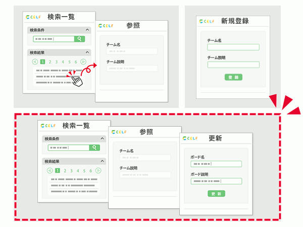
Task: Click search text box in upper 検索一覧 window
Action: point(54,39)
